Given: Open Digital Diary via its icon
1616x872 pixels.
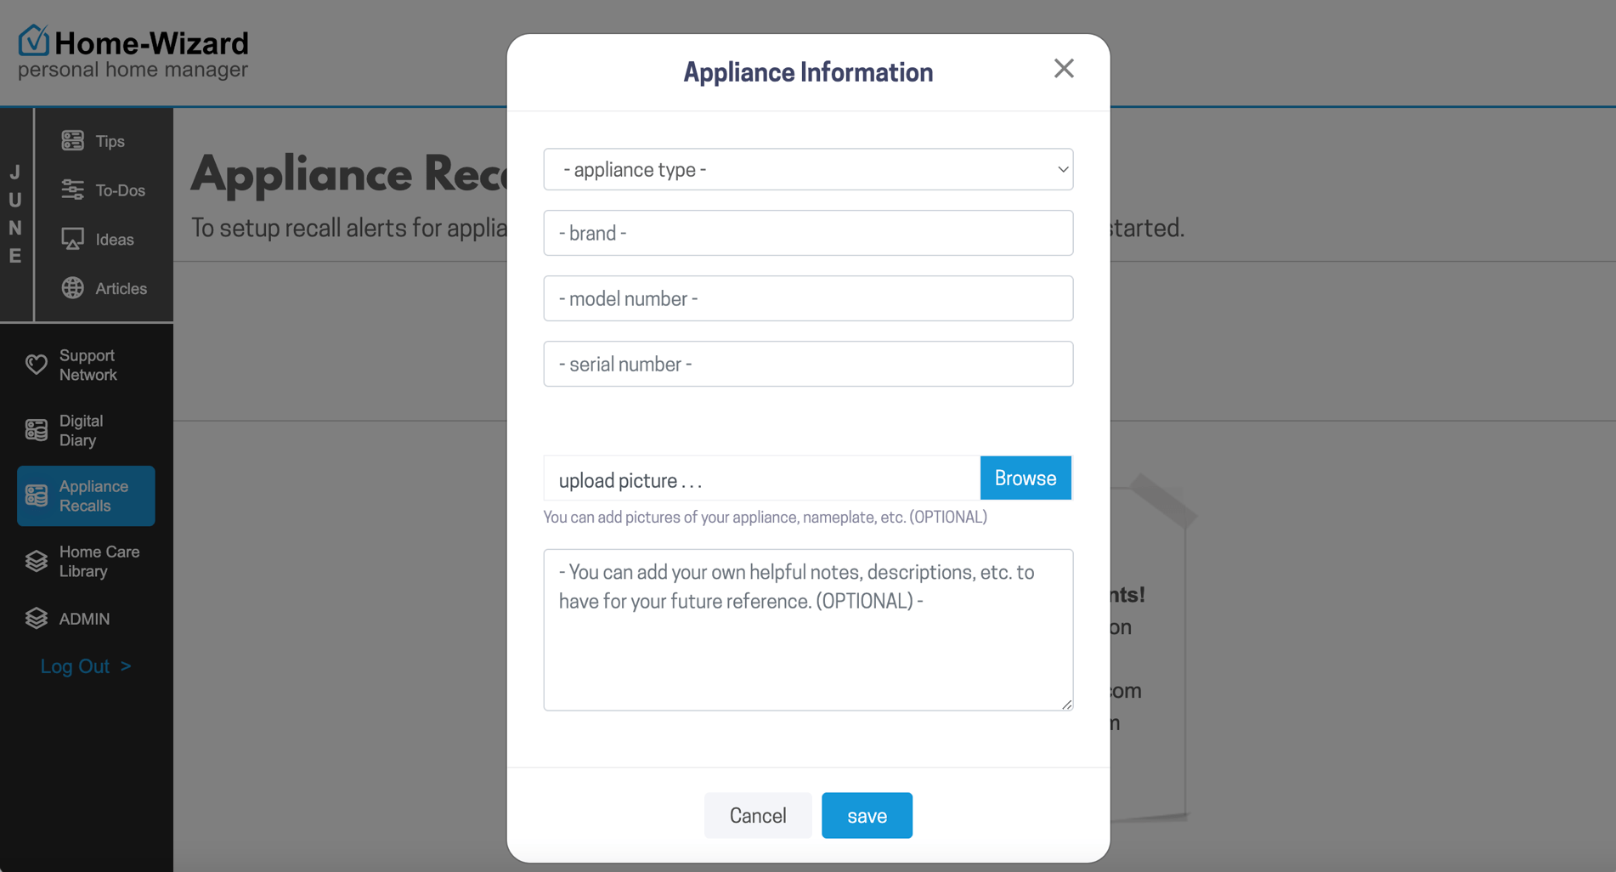Looking at the screenshot, I should (x=35, y=429).
